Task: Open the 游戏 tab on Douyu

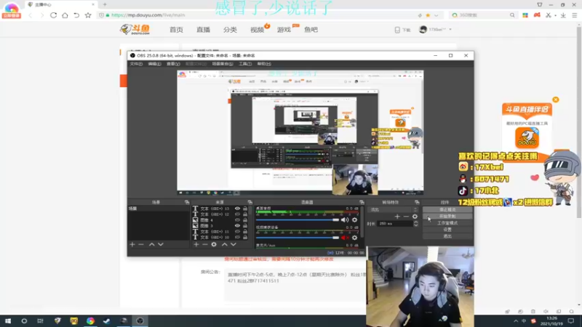Action: coord(284,30)
